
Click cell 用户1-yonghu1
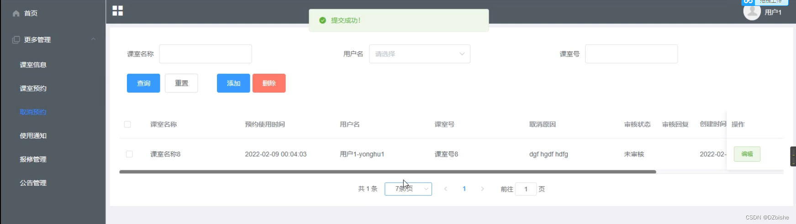tap(362, 154)
